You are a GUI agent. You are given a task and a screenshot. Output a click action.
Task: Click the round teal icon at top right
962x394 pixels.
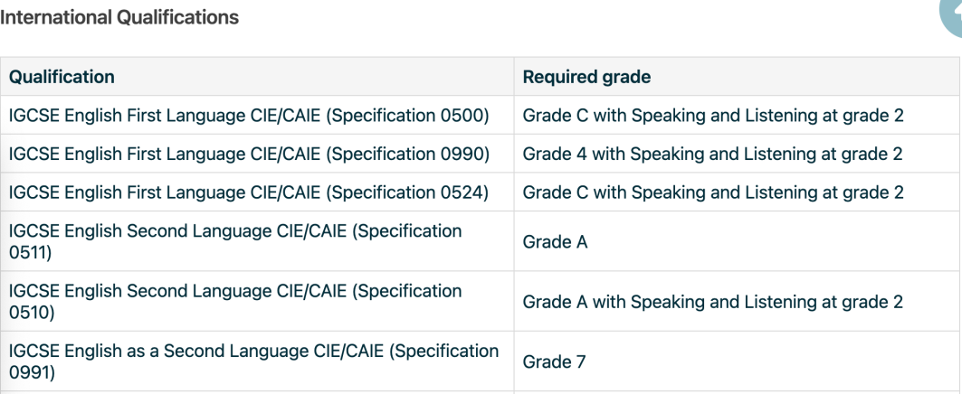tap(952, 17)
